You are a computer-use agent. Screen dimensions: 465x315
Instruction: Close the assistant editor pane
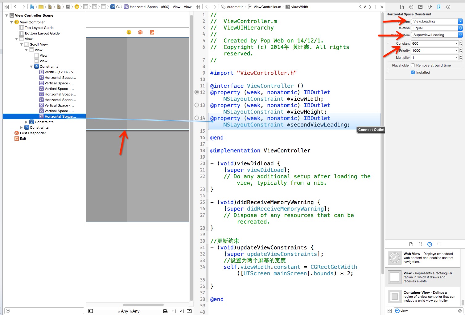point(382,7)
